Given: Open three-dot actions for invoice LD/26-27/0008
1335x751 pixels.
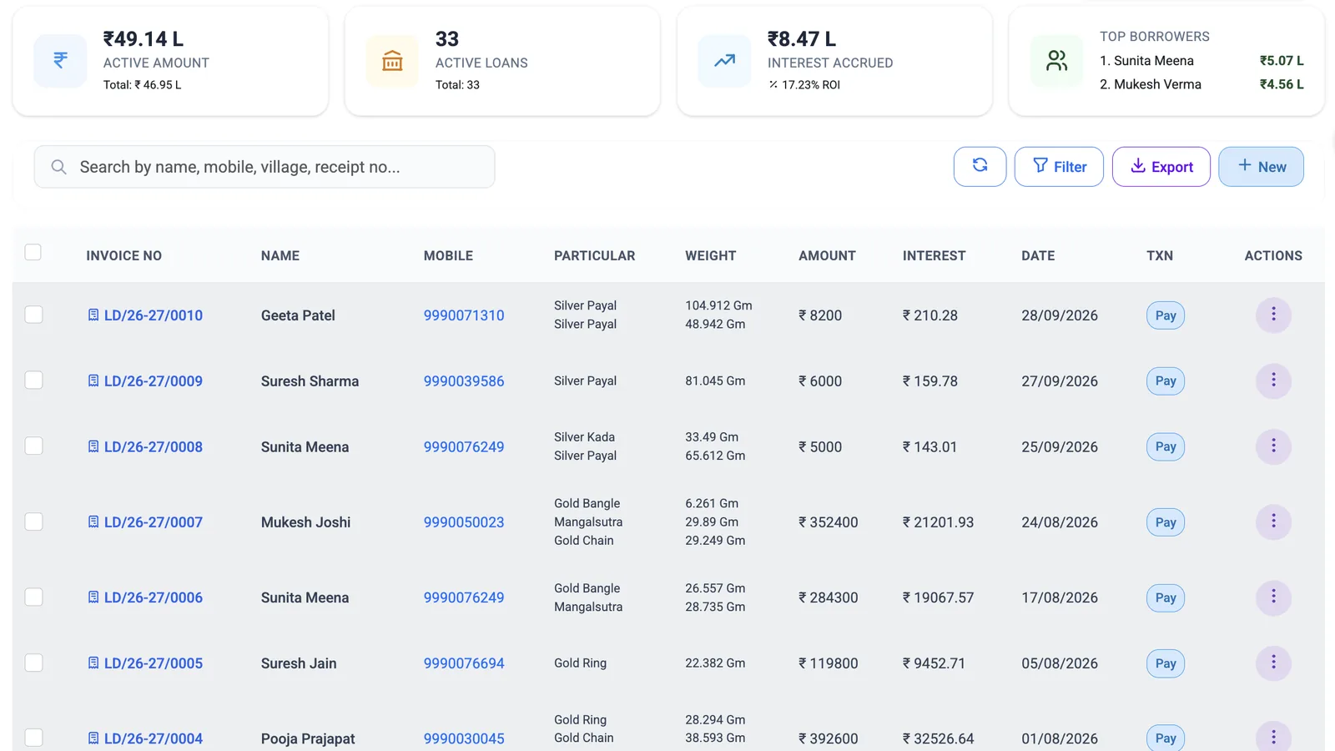Looking at the screenshot, I should (1273, 446).
